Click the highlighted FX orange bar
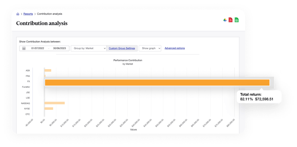Image resolution: width=297 pixels, height=147 pixels. pos(157,83)
